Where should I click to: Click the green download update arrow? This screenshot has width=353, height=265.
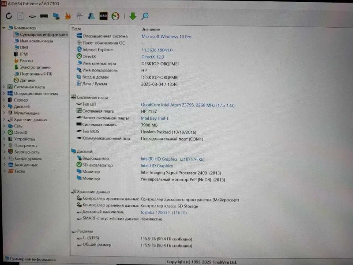(133, 16)
